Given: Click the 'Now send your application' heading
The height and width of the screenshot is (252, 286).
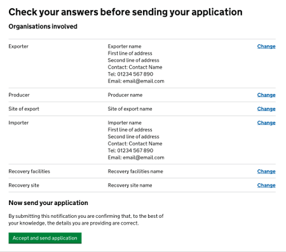Looking at the screenshot, I should 48,203.
